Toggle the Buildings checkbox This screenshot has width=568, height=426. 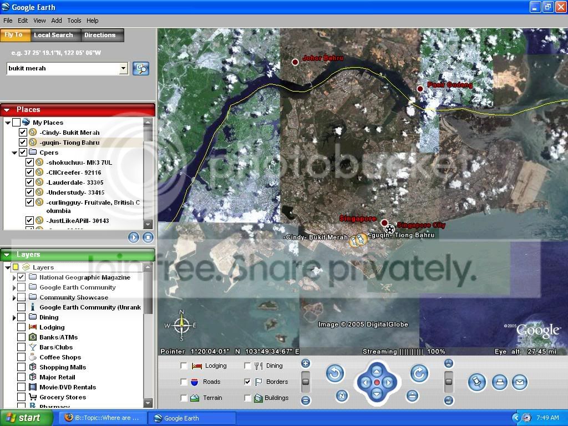click(247, 398)
